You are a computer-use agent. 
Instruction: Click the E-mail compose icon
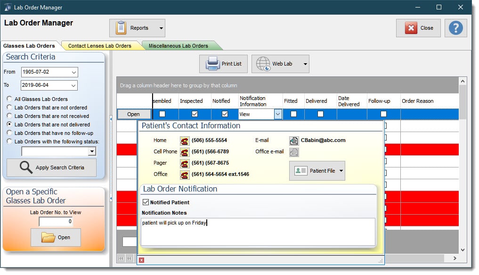coord(294,141)
